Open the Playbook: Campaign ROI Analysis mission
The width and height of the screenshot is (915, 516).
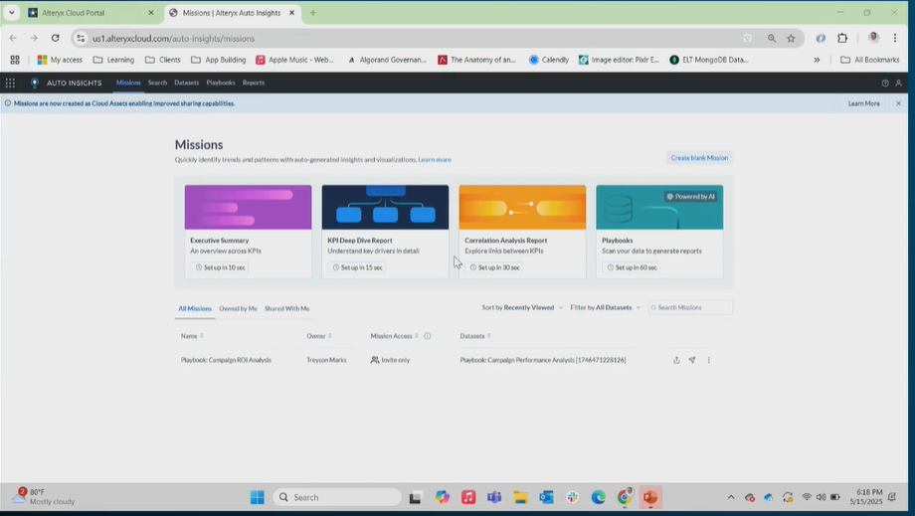[226, 360]
